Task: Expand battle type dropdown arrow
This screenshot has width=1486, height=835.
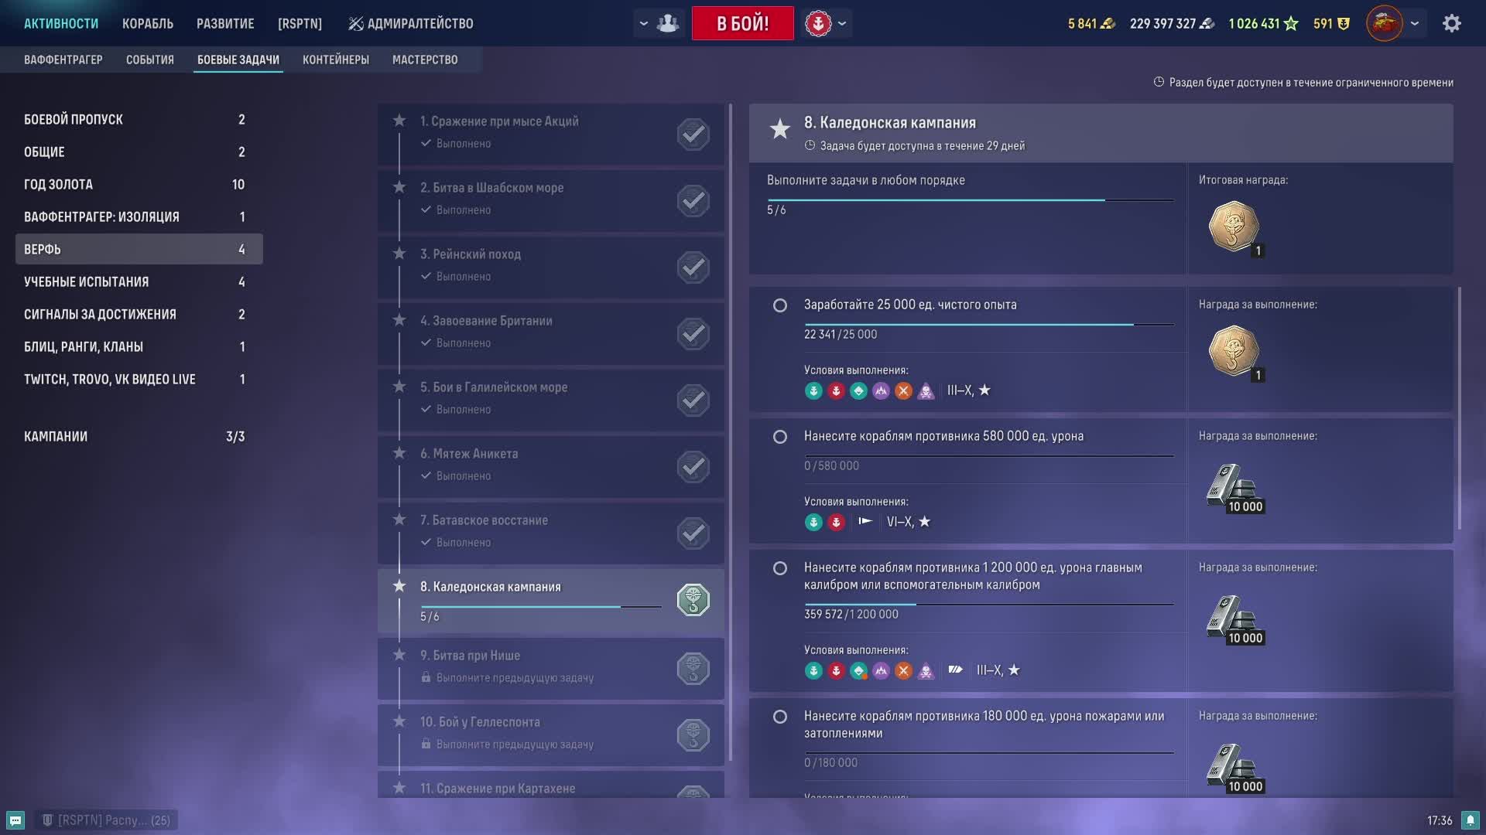Action: click(x=842, y=23)
